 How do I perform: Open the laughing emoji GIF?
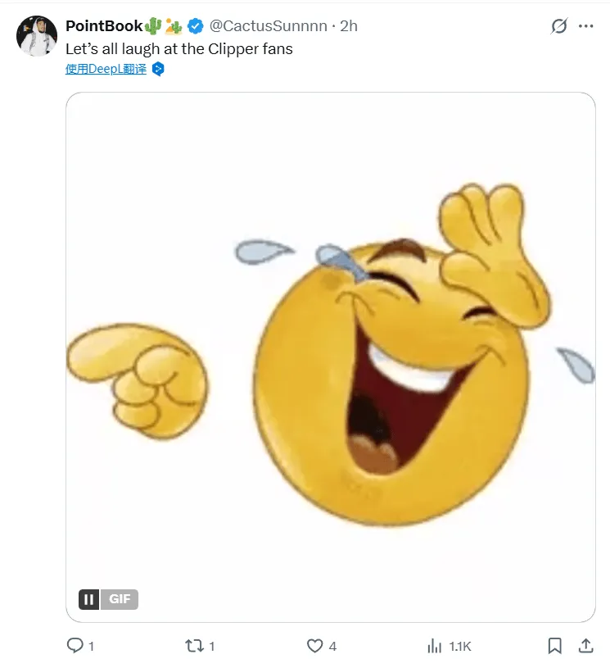click(x=330, y=357)
